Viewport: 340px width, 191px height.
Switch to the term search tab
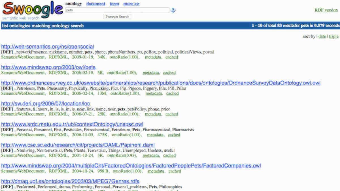tap(114, 4)
